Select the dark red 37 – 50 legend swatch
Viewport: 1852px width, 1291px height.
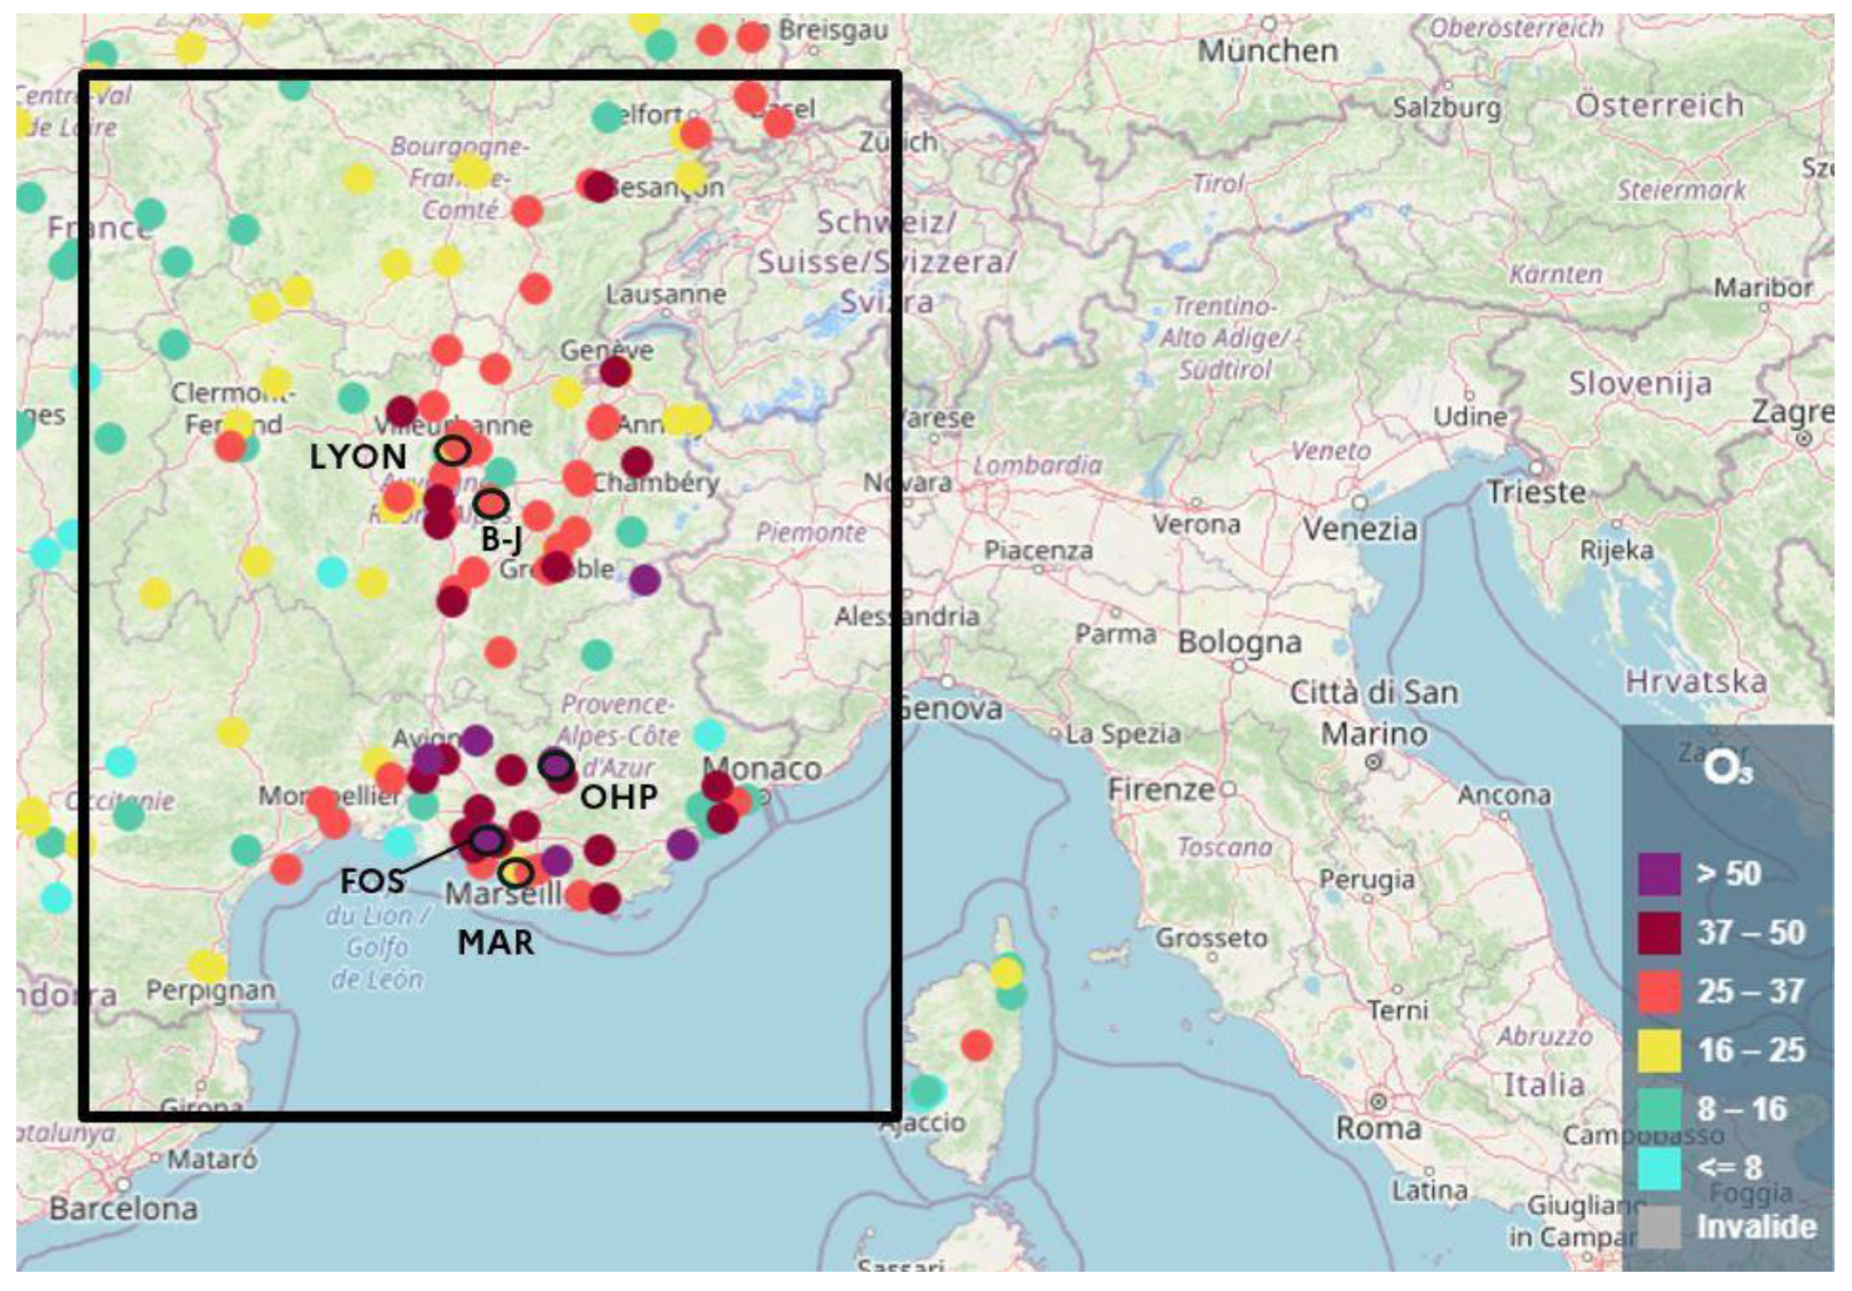(1659, 933)
